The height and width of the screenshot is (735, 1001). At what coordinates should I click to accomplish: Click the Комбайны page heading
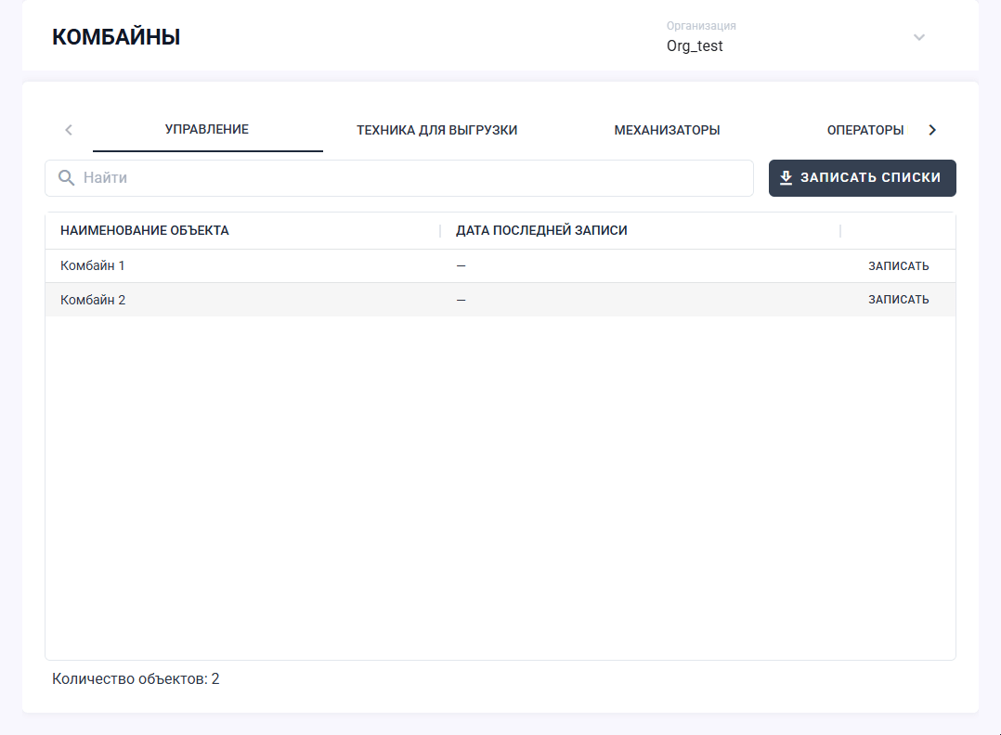pos(116,37)
